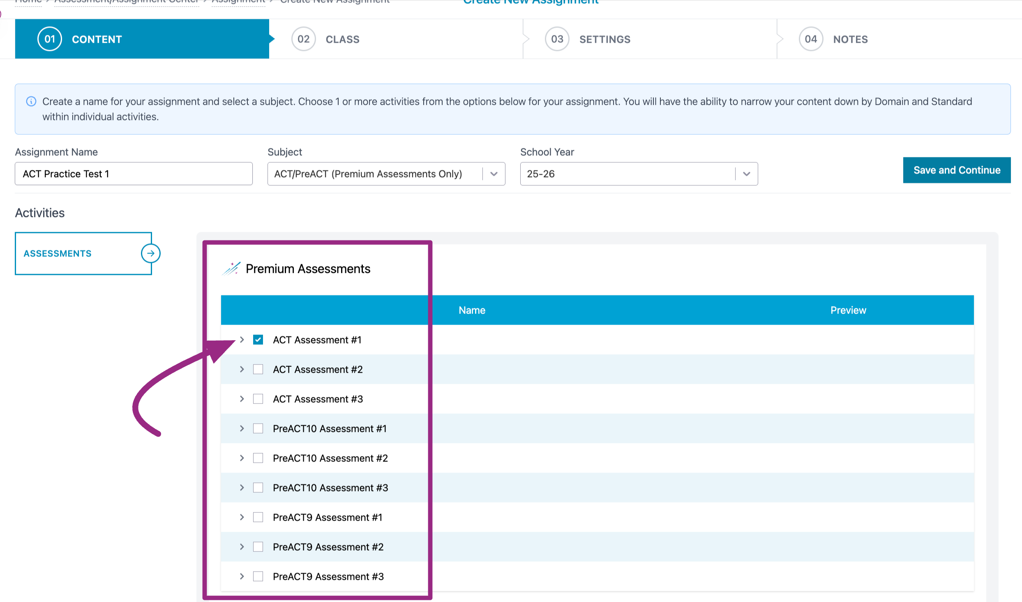Click the 02 step number circle
The image size is (1022, 602).
click(303, 39)
